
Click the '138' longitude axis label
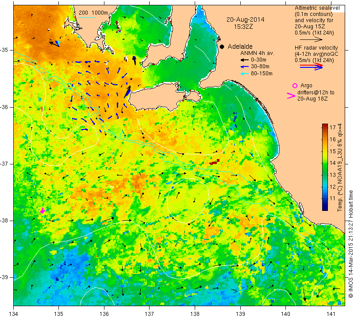click(195, 314)
